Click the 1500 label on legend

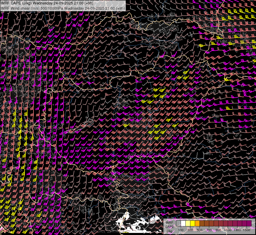point(247,230)
